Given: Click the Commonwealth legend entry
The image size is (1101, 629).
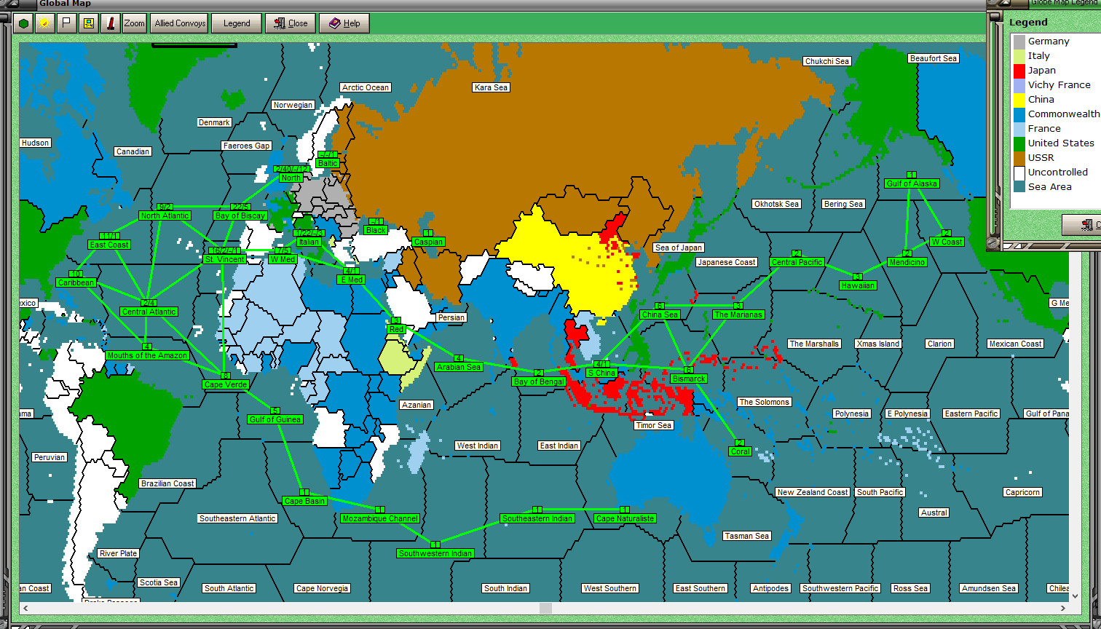Looking at the screenshot, I should click(x=1064, y=114).
